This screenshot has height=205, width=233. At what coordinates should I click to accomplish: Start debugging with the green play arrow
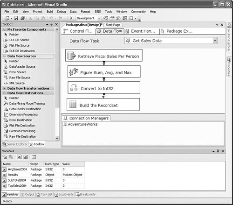pyautogui.click(x=71, y=18)
